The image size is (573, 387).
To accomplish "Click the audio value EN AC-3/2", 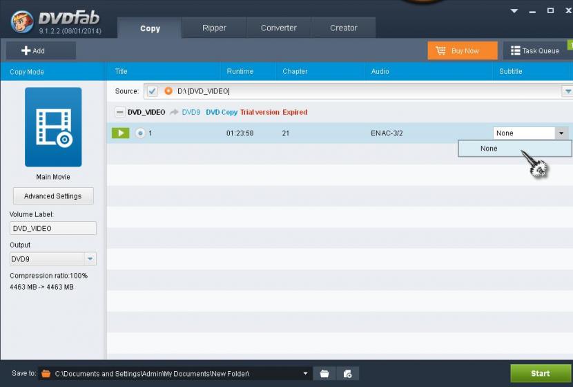I will click(387, 133).
